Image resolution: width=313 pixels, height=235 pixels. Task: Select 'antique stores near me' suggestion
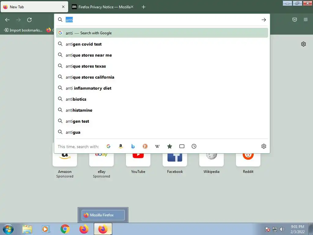162,55
